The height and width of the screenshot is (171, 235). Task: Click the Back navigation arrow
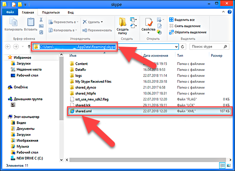click(8, 47)
